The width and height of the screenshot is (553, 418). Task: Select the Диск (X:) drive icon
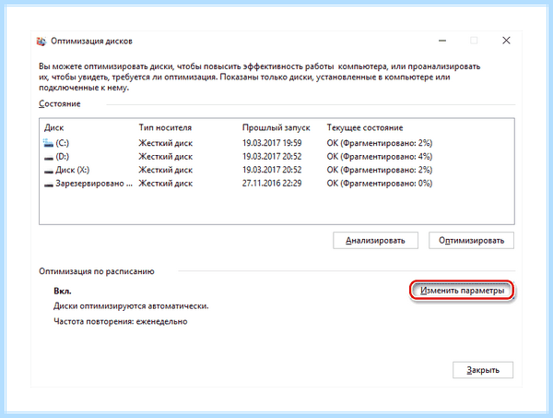[48, 171]
